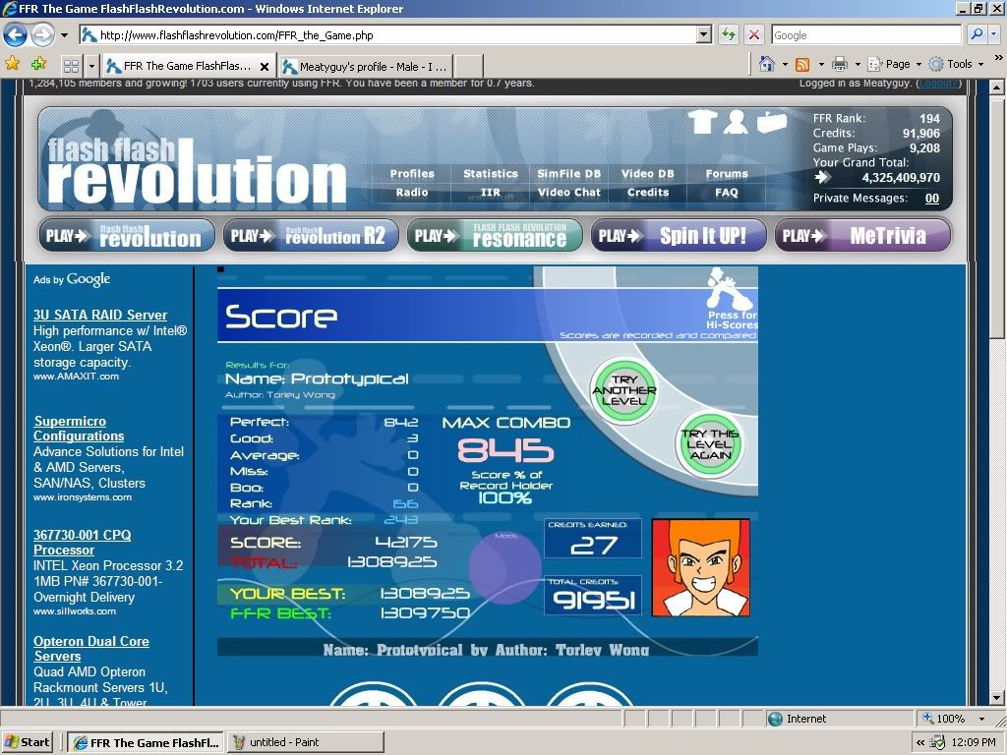Click the red Stop loading icon
This screenshot has width=1007, height=755.
[754, 34]
